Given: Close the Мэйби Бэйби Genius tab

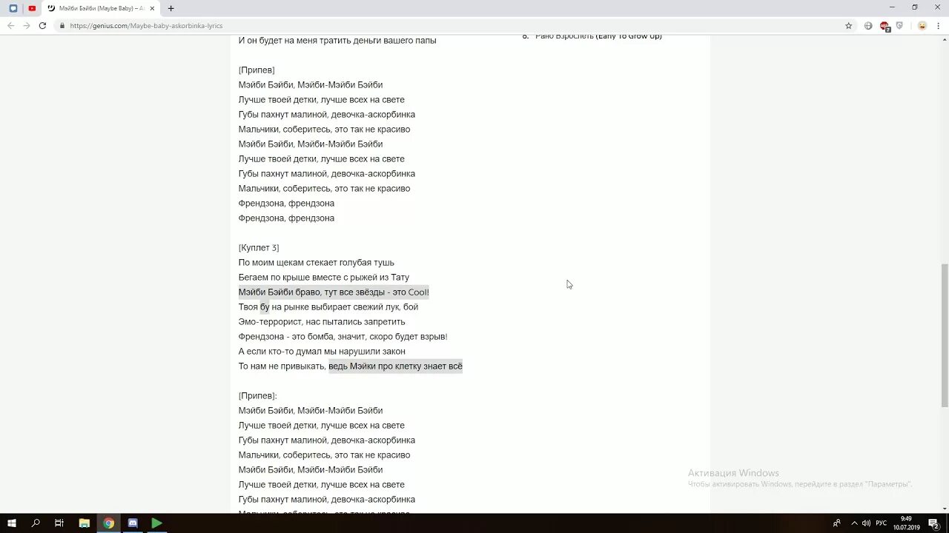Looking at the screenshot, I should (152, 8).
